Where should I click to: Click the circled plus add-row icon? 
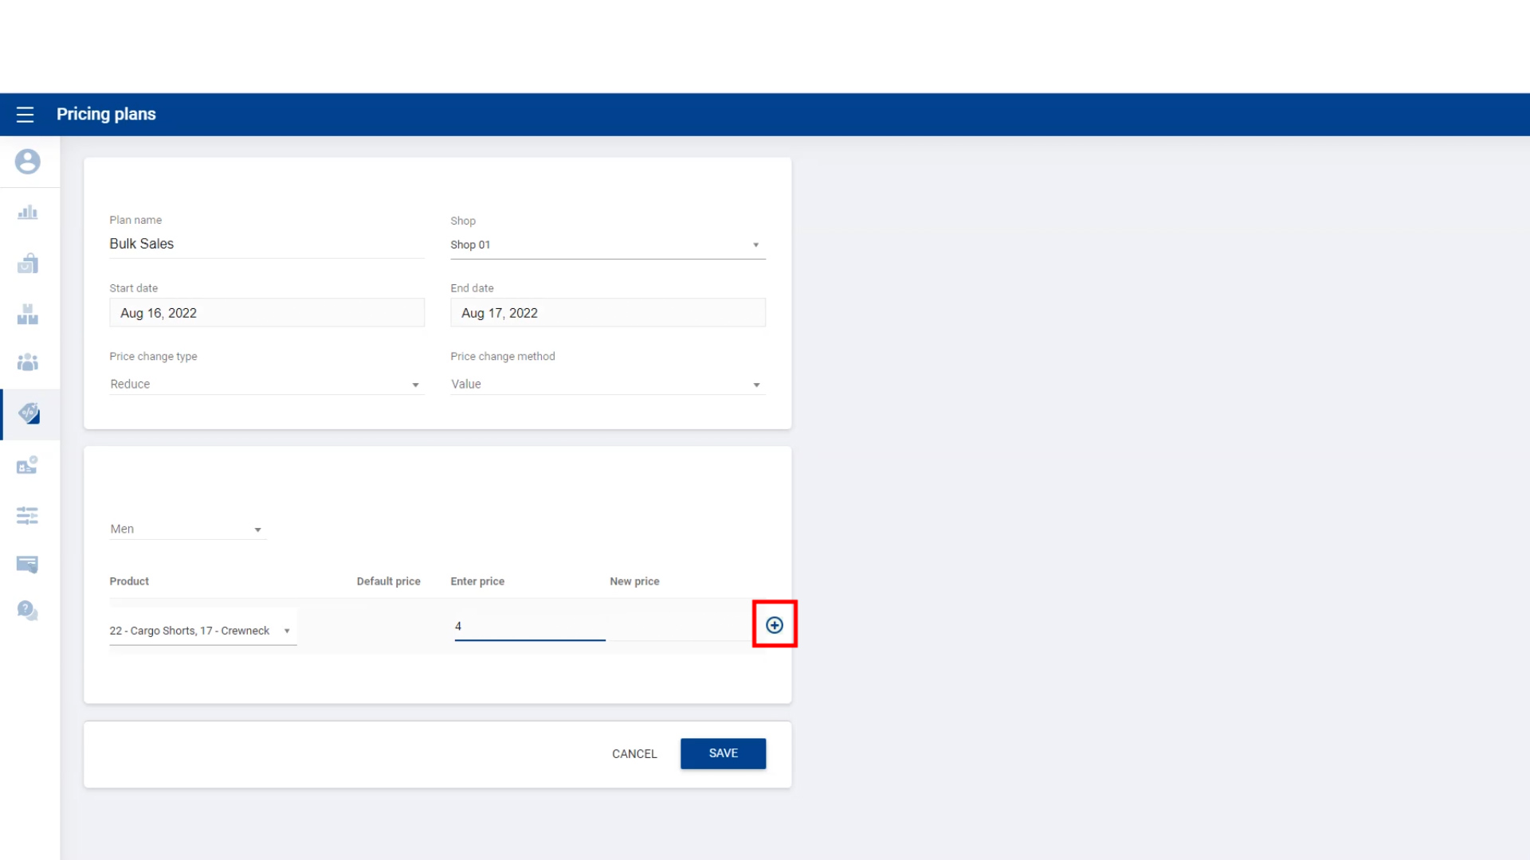(774, 625)
